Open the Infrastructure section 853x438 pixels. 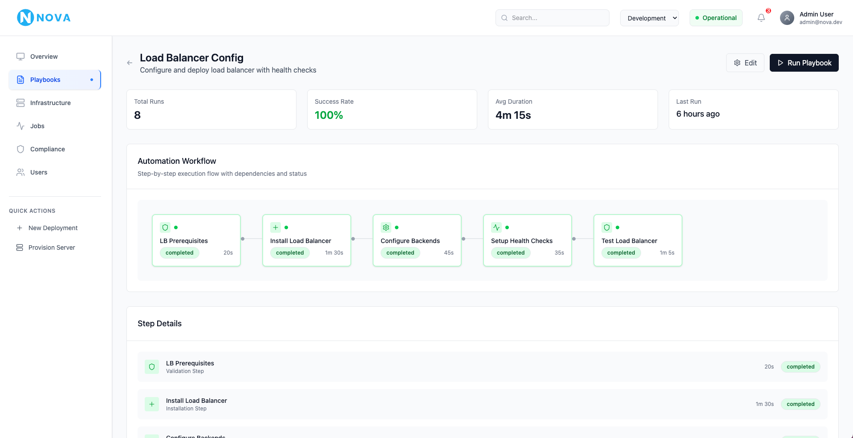click(20, 103)
